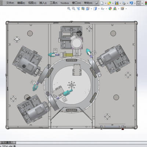Expand the Display Style dropdown arrow
The width and height of the screenshot is (147, 147).
(x=99, y=9)
